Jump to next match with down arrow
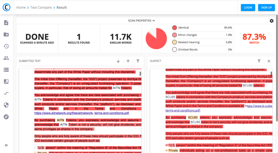This screenshot has width=278, height=153. pos(118,61)
